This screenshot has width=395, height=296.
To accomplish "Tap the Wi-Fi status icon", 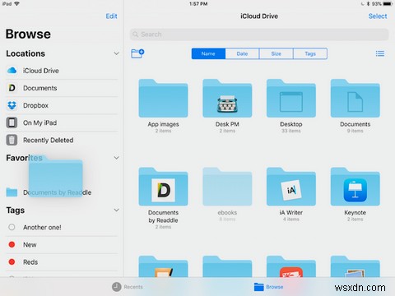I will pyautogui.click(x=16, y=4).
